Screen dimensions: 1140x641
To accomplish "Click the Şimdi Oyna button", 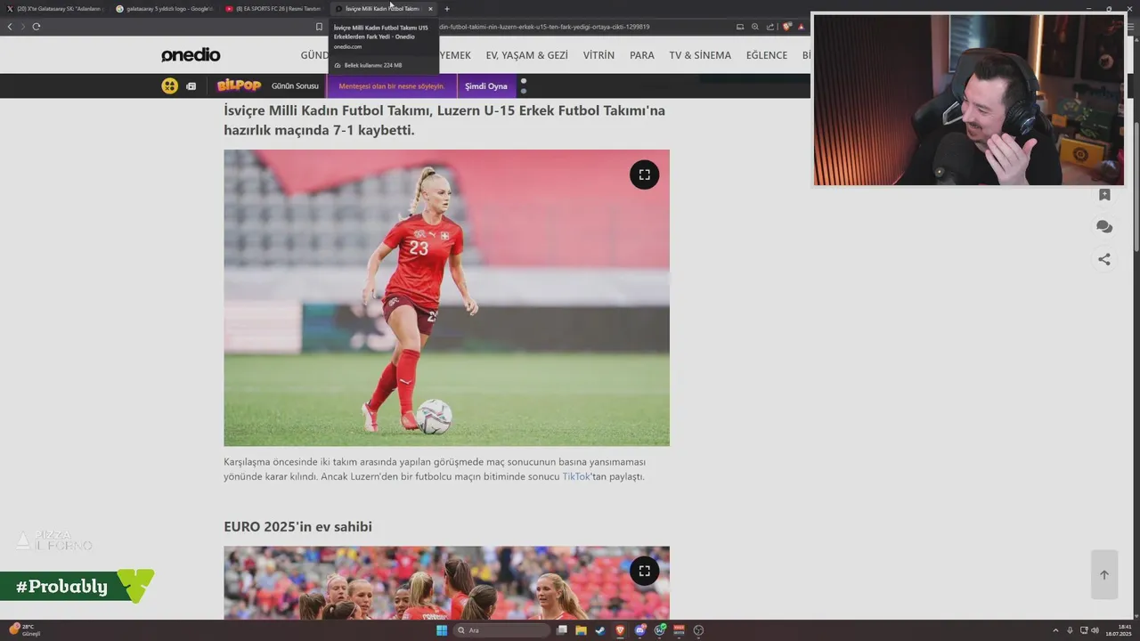I will click(486, 86).
